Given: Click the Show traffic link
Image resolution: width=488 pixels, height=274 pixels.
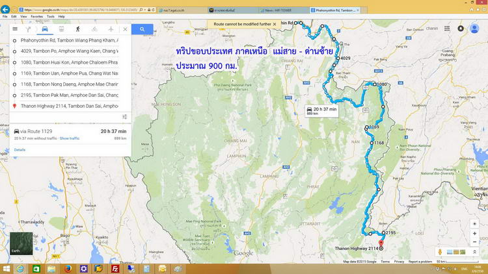Looking at the screenshot, I should (70, 138).
